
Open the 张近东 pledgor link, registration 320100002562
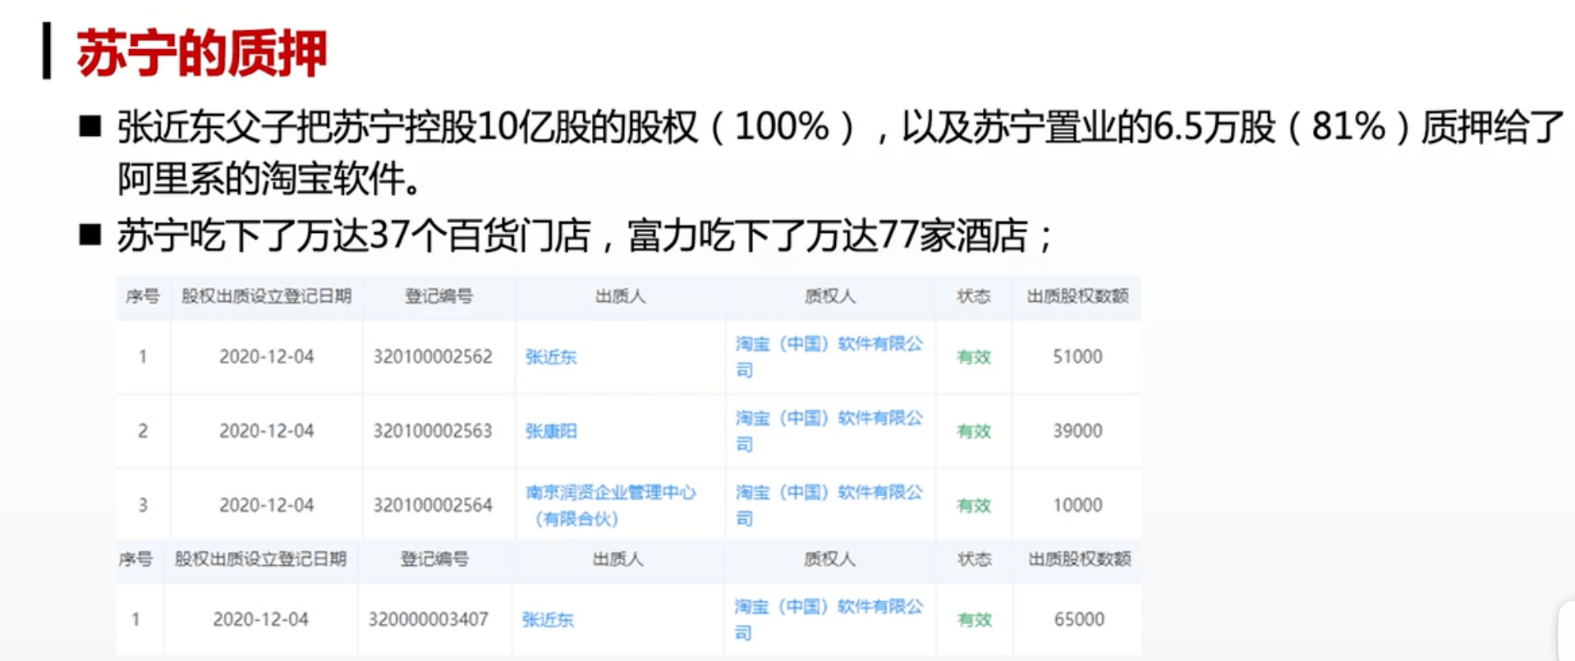pos(551,357)
